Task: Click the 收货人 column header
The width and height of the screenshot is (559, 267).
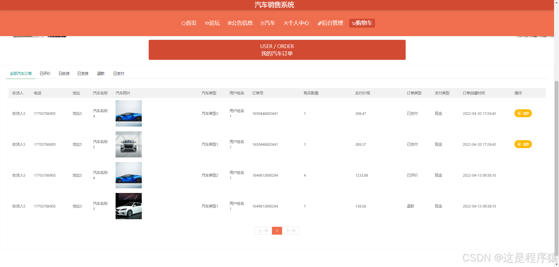Action: [x=18, y=93]
